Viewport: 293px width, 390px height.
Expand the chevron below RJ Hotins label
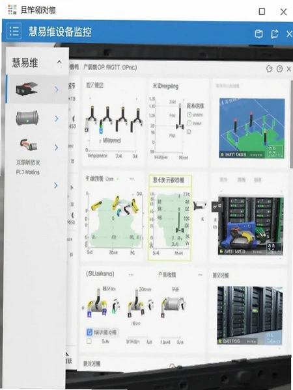pyautogui.click(x=56, y=185)
